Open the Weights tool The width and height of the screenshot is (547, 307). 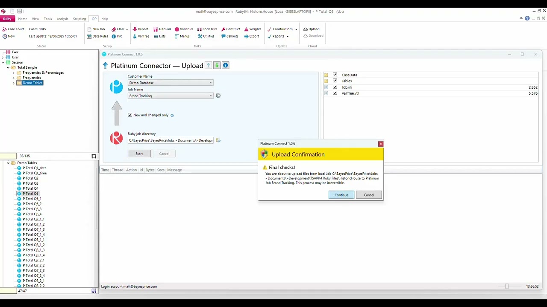pyautogui.click(x=253, y=29)
